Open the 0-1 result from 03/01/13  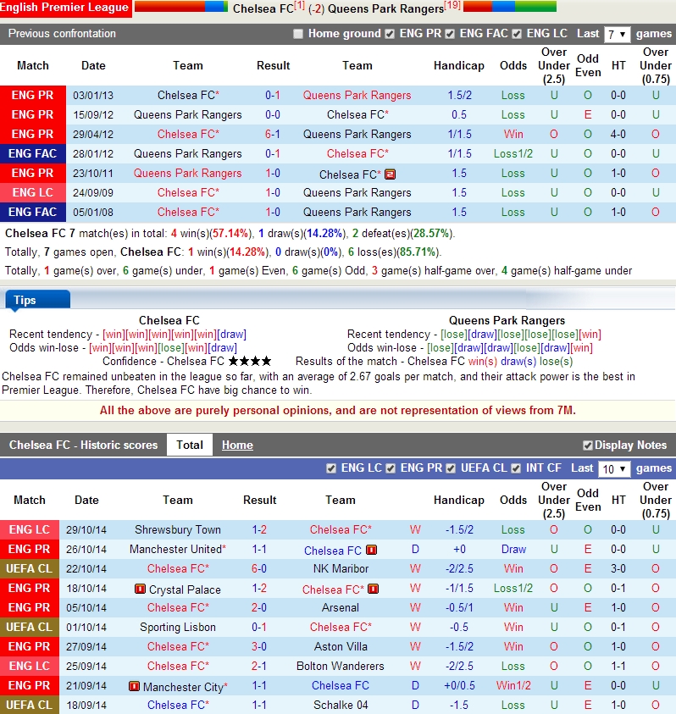(x=273, y=95)
